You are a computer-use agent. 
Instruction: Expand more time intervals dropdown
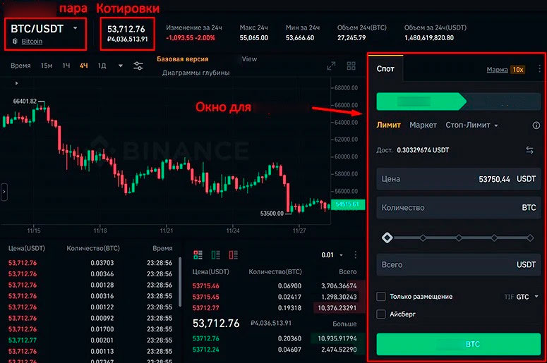coord(121,66)
